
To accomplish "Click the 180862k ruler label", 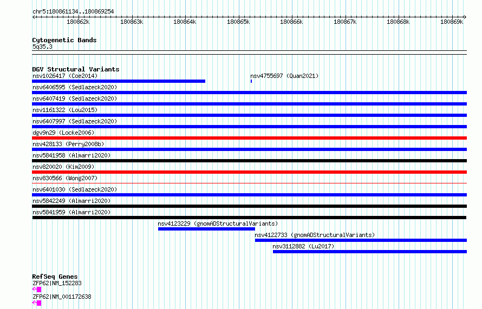I will [x=78, y=22].
